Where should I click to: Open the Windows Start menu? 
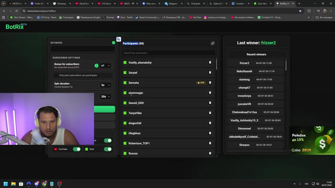(5, 184)
